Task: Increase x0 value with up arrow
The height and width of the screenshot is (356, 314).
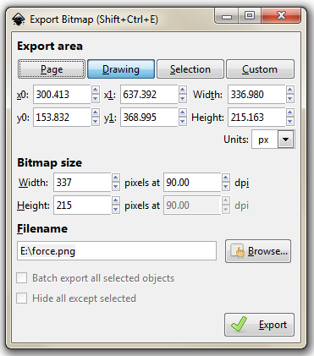Action: [x=96, y=90]
